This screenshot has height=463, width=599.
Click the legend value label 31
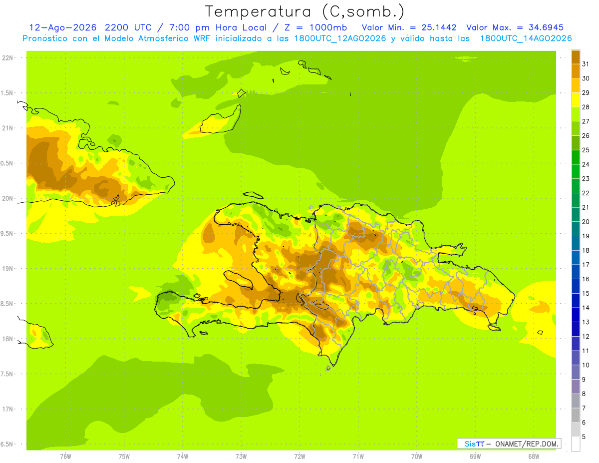[586, 64]
